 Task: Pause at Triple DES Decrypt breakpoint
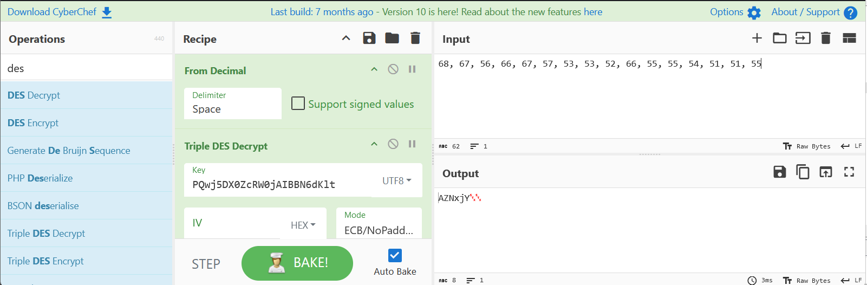coord(412,144)
